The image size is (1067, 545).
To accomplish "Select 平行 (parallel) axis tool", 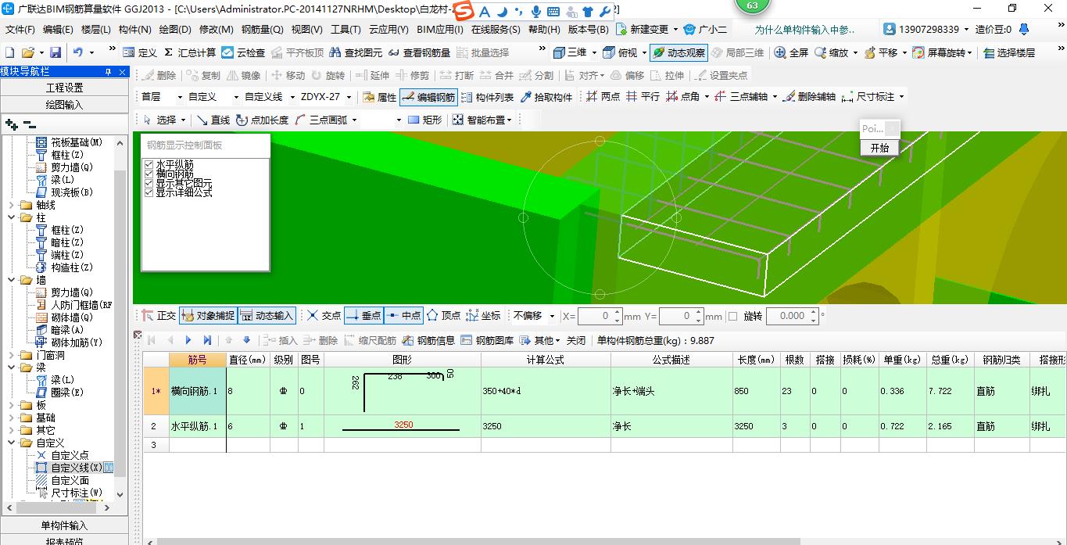I will [x=643, y=97].
